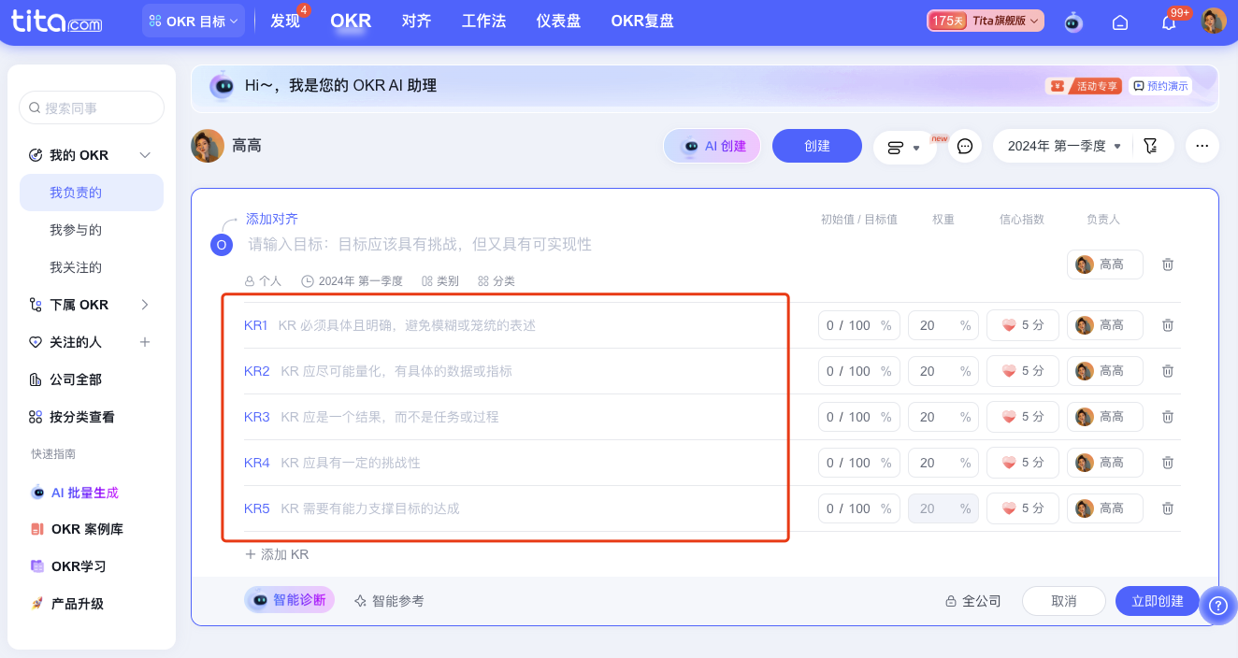Collapse the 我的 OKR section
The image size is (1238, 658).
[x=145, y=155]
